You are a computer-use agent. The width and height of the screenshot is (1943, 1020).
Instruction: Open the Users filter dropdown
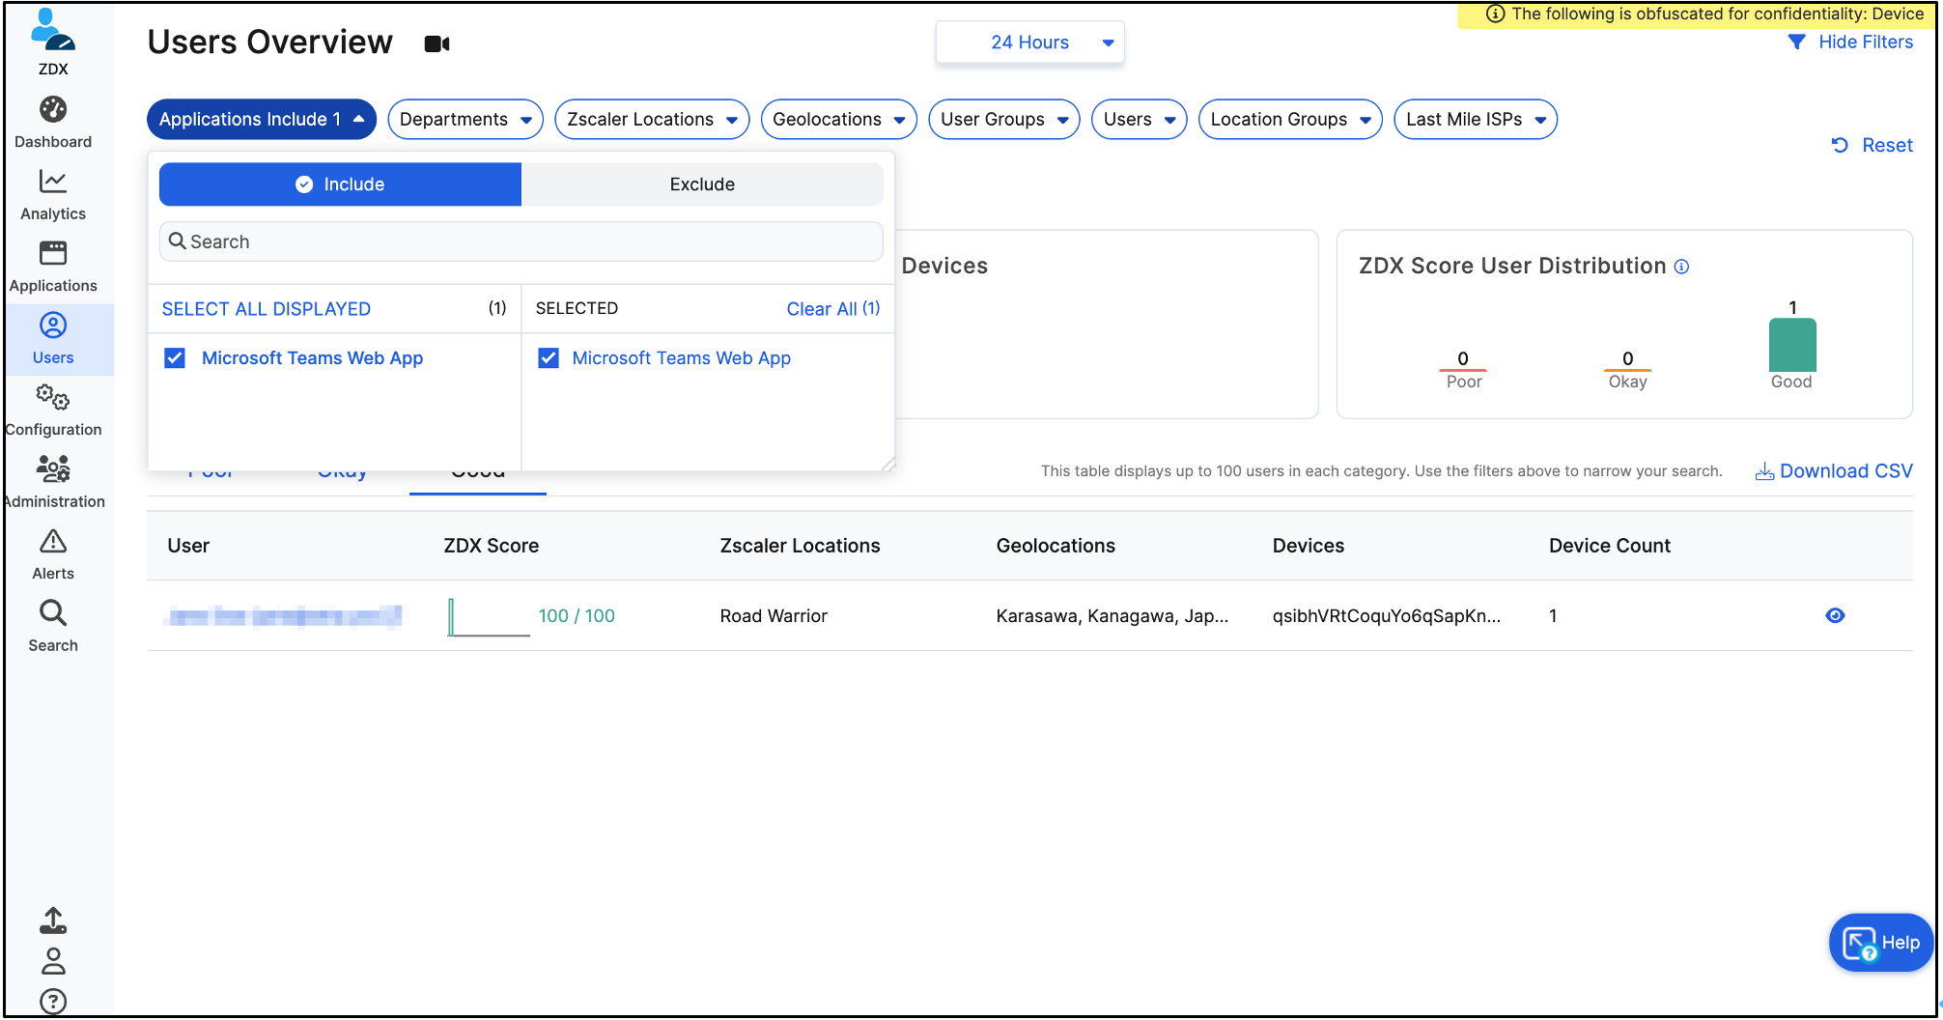[x=1140, y=119]
